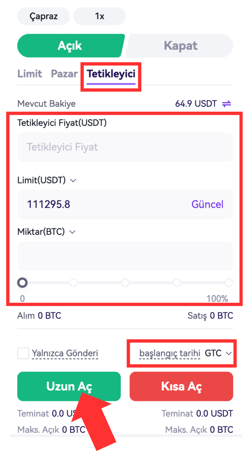Click the slider handle at 0%
This screenshot has height=455, width=248.
23,282
